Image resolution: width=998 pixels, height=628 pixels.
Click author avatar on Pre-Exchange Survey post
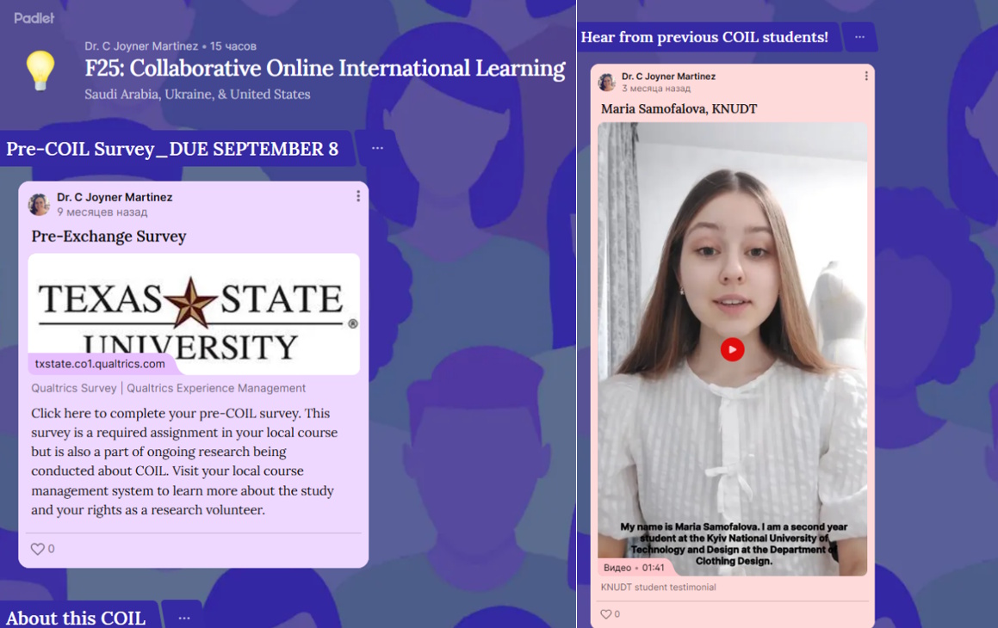[39, 205]
